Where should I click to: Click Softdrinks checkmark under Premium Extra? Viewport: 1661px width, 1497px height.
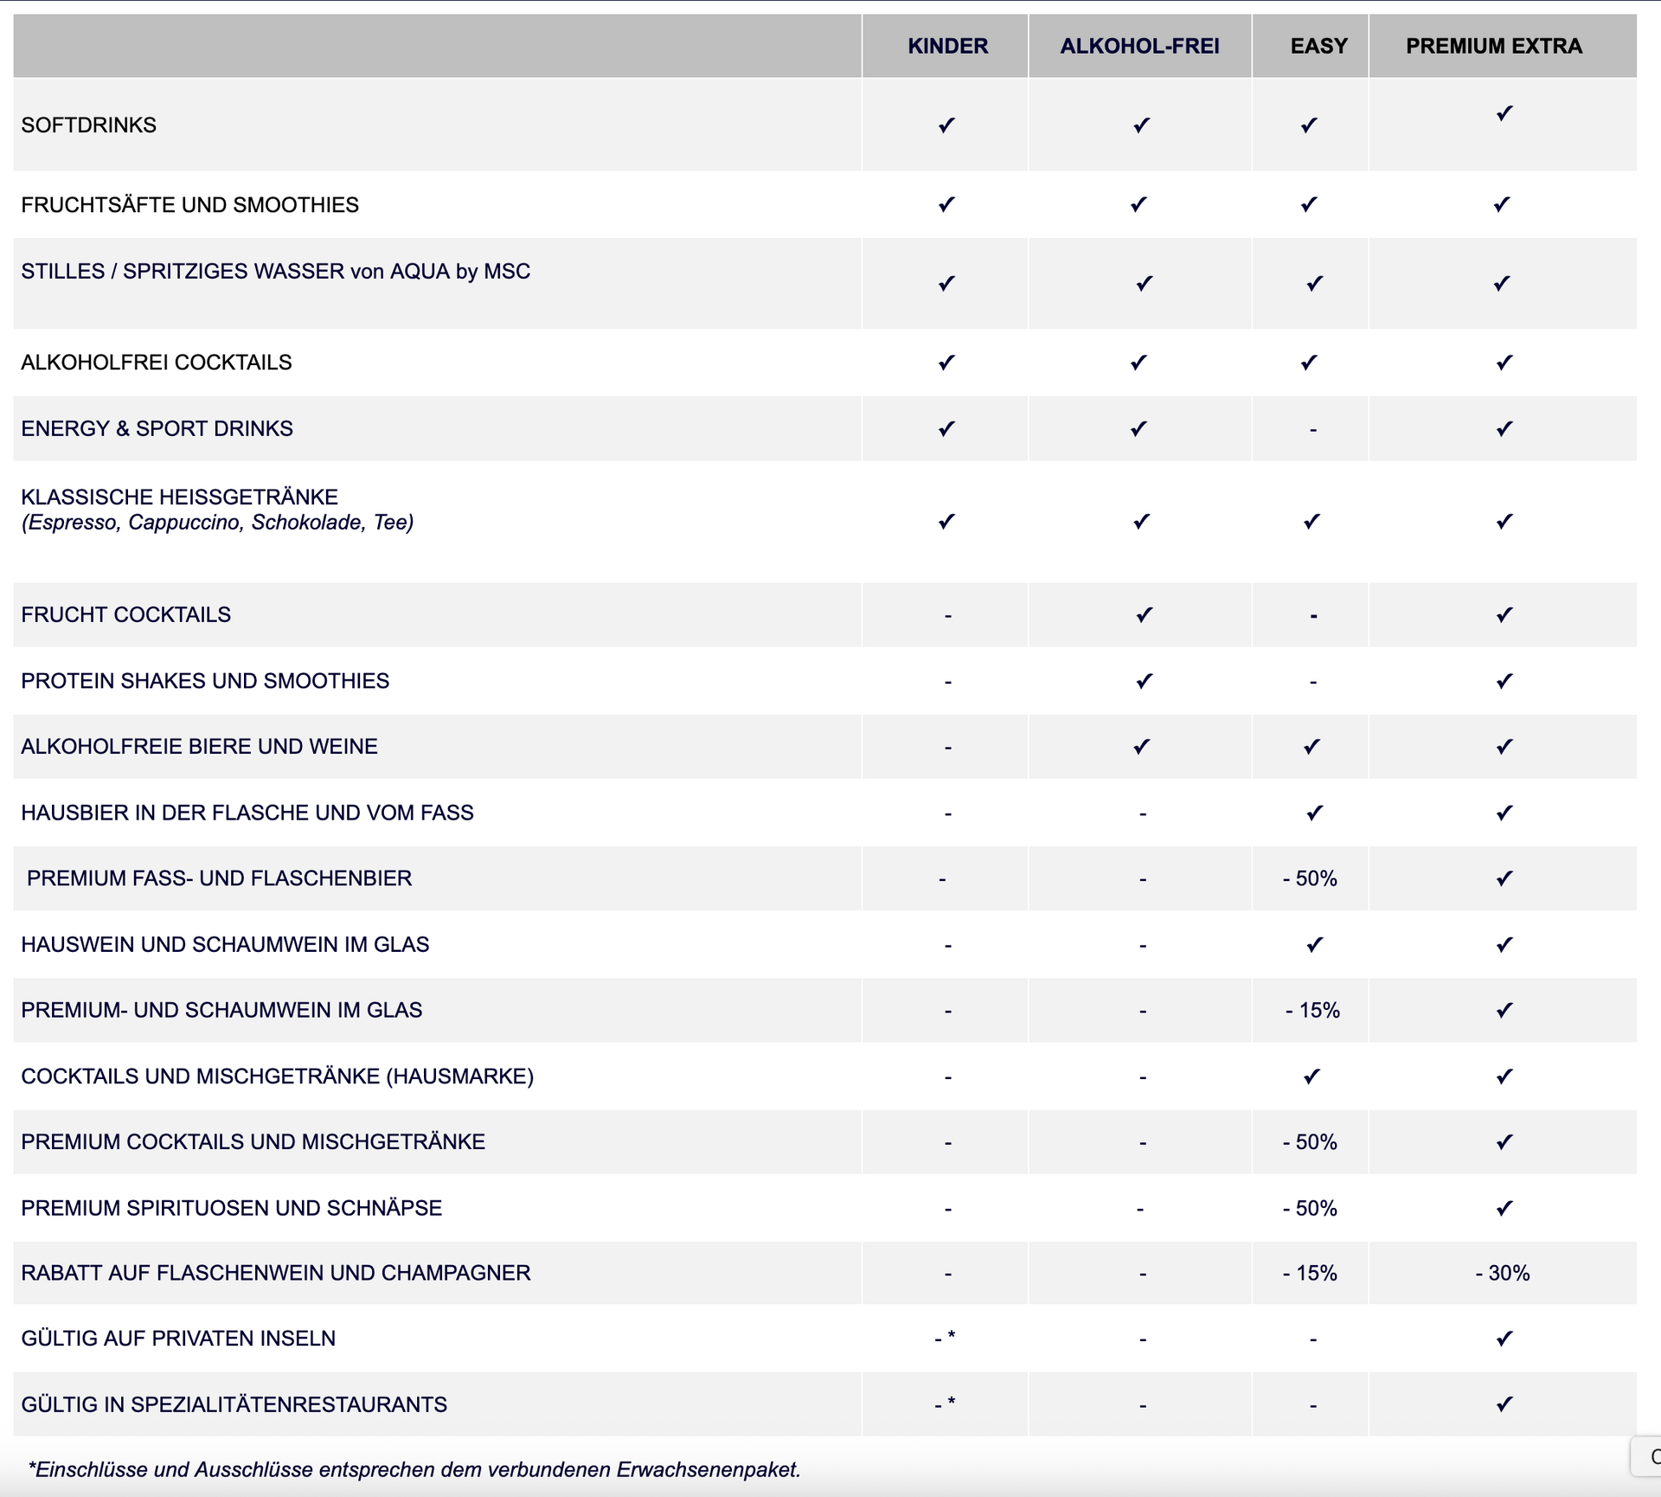[x=1504, y=113]
